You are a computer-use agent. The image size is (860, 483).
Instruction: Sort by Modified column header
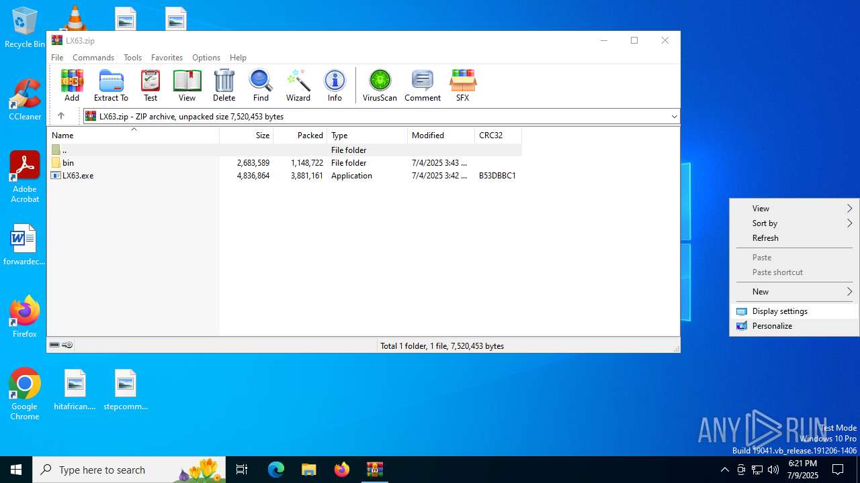[441, 136]
